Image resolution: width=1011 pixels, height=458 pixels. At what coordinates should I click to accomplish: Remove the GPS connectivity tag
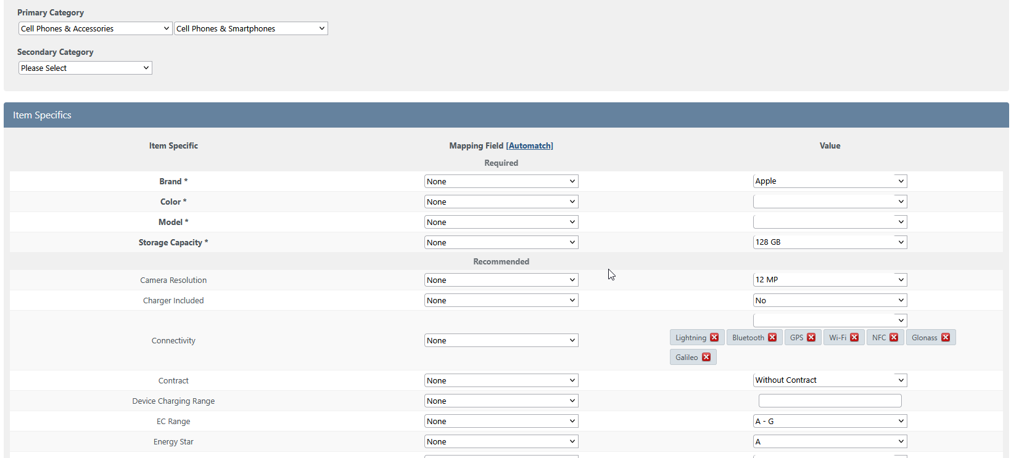pos(811,337)
